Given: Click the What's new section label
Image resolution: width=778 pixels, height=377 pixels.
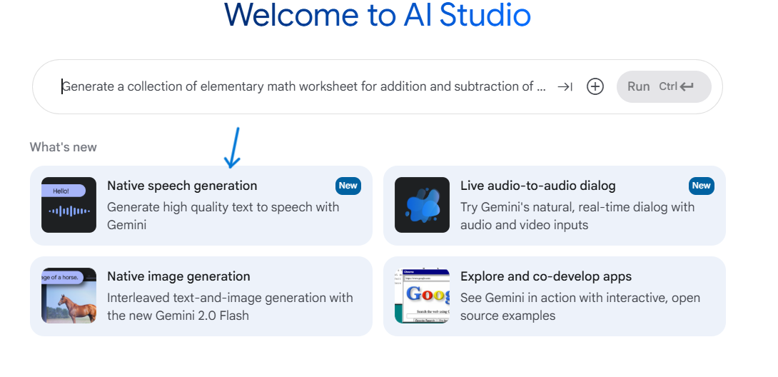Looking at the screenshot, I should (64, 147).
